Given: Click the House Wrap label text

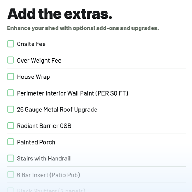Looking at the screenshot, I should tap(33, 77).
